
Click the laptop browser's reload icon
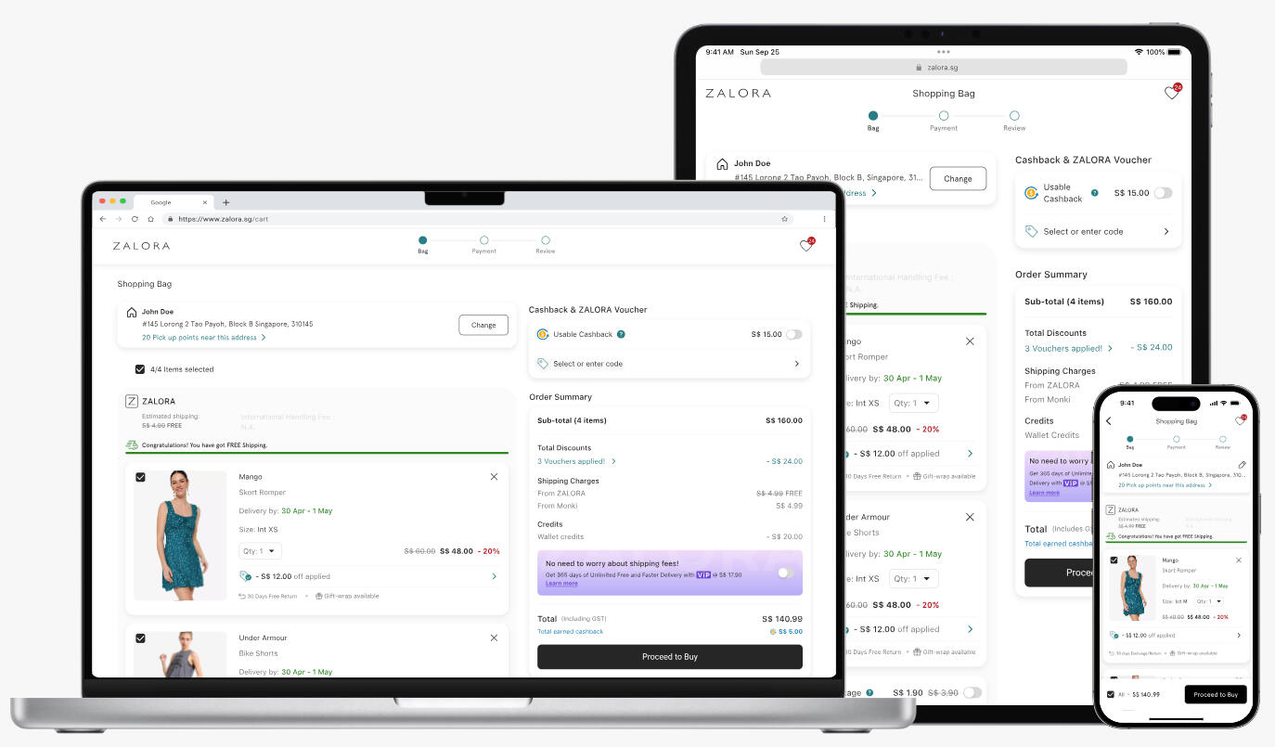click(135, 219)
